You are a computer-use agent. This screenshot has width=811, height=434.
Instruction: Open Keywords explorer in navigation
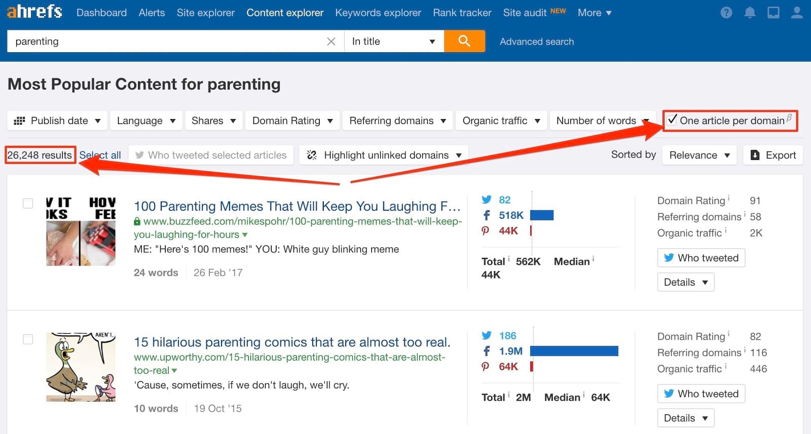pos(378,13)
